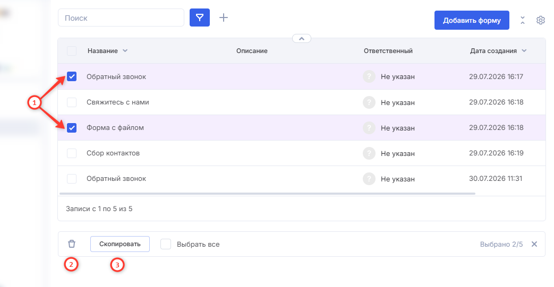
Task: Close the selection bar with X
Action: coord(534,244)
